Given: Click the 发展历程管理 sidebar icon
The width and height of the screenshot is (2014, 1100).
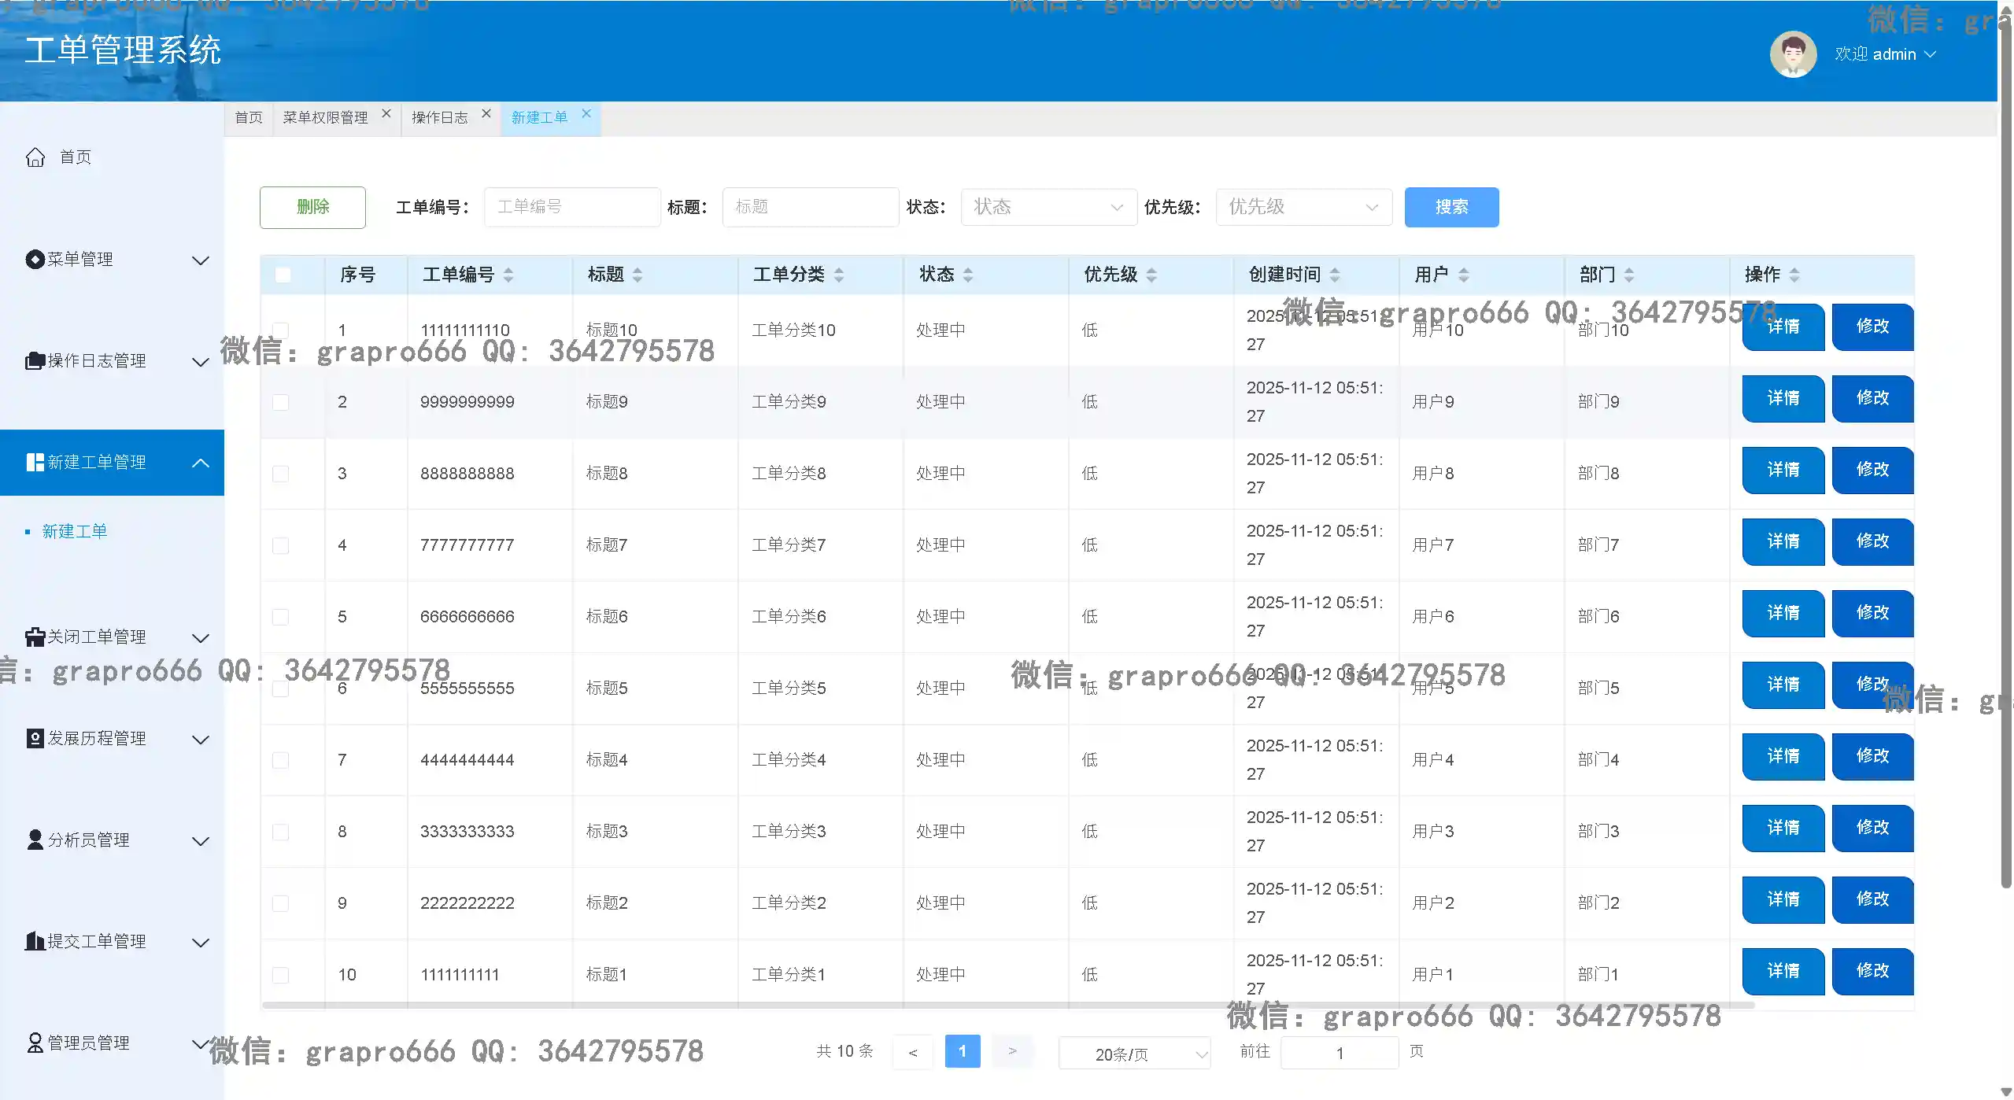Looking at the screenshot, I should [x=35, y=738].
